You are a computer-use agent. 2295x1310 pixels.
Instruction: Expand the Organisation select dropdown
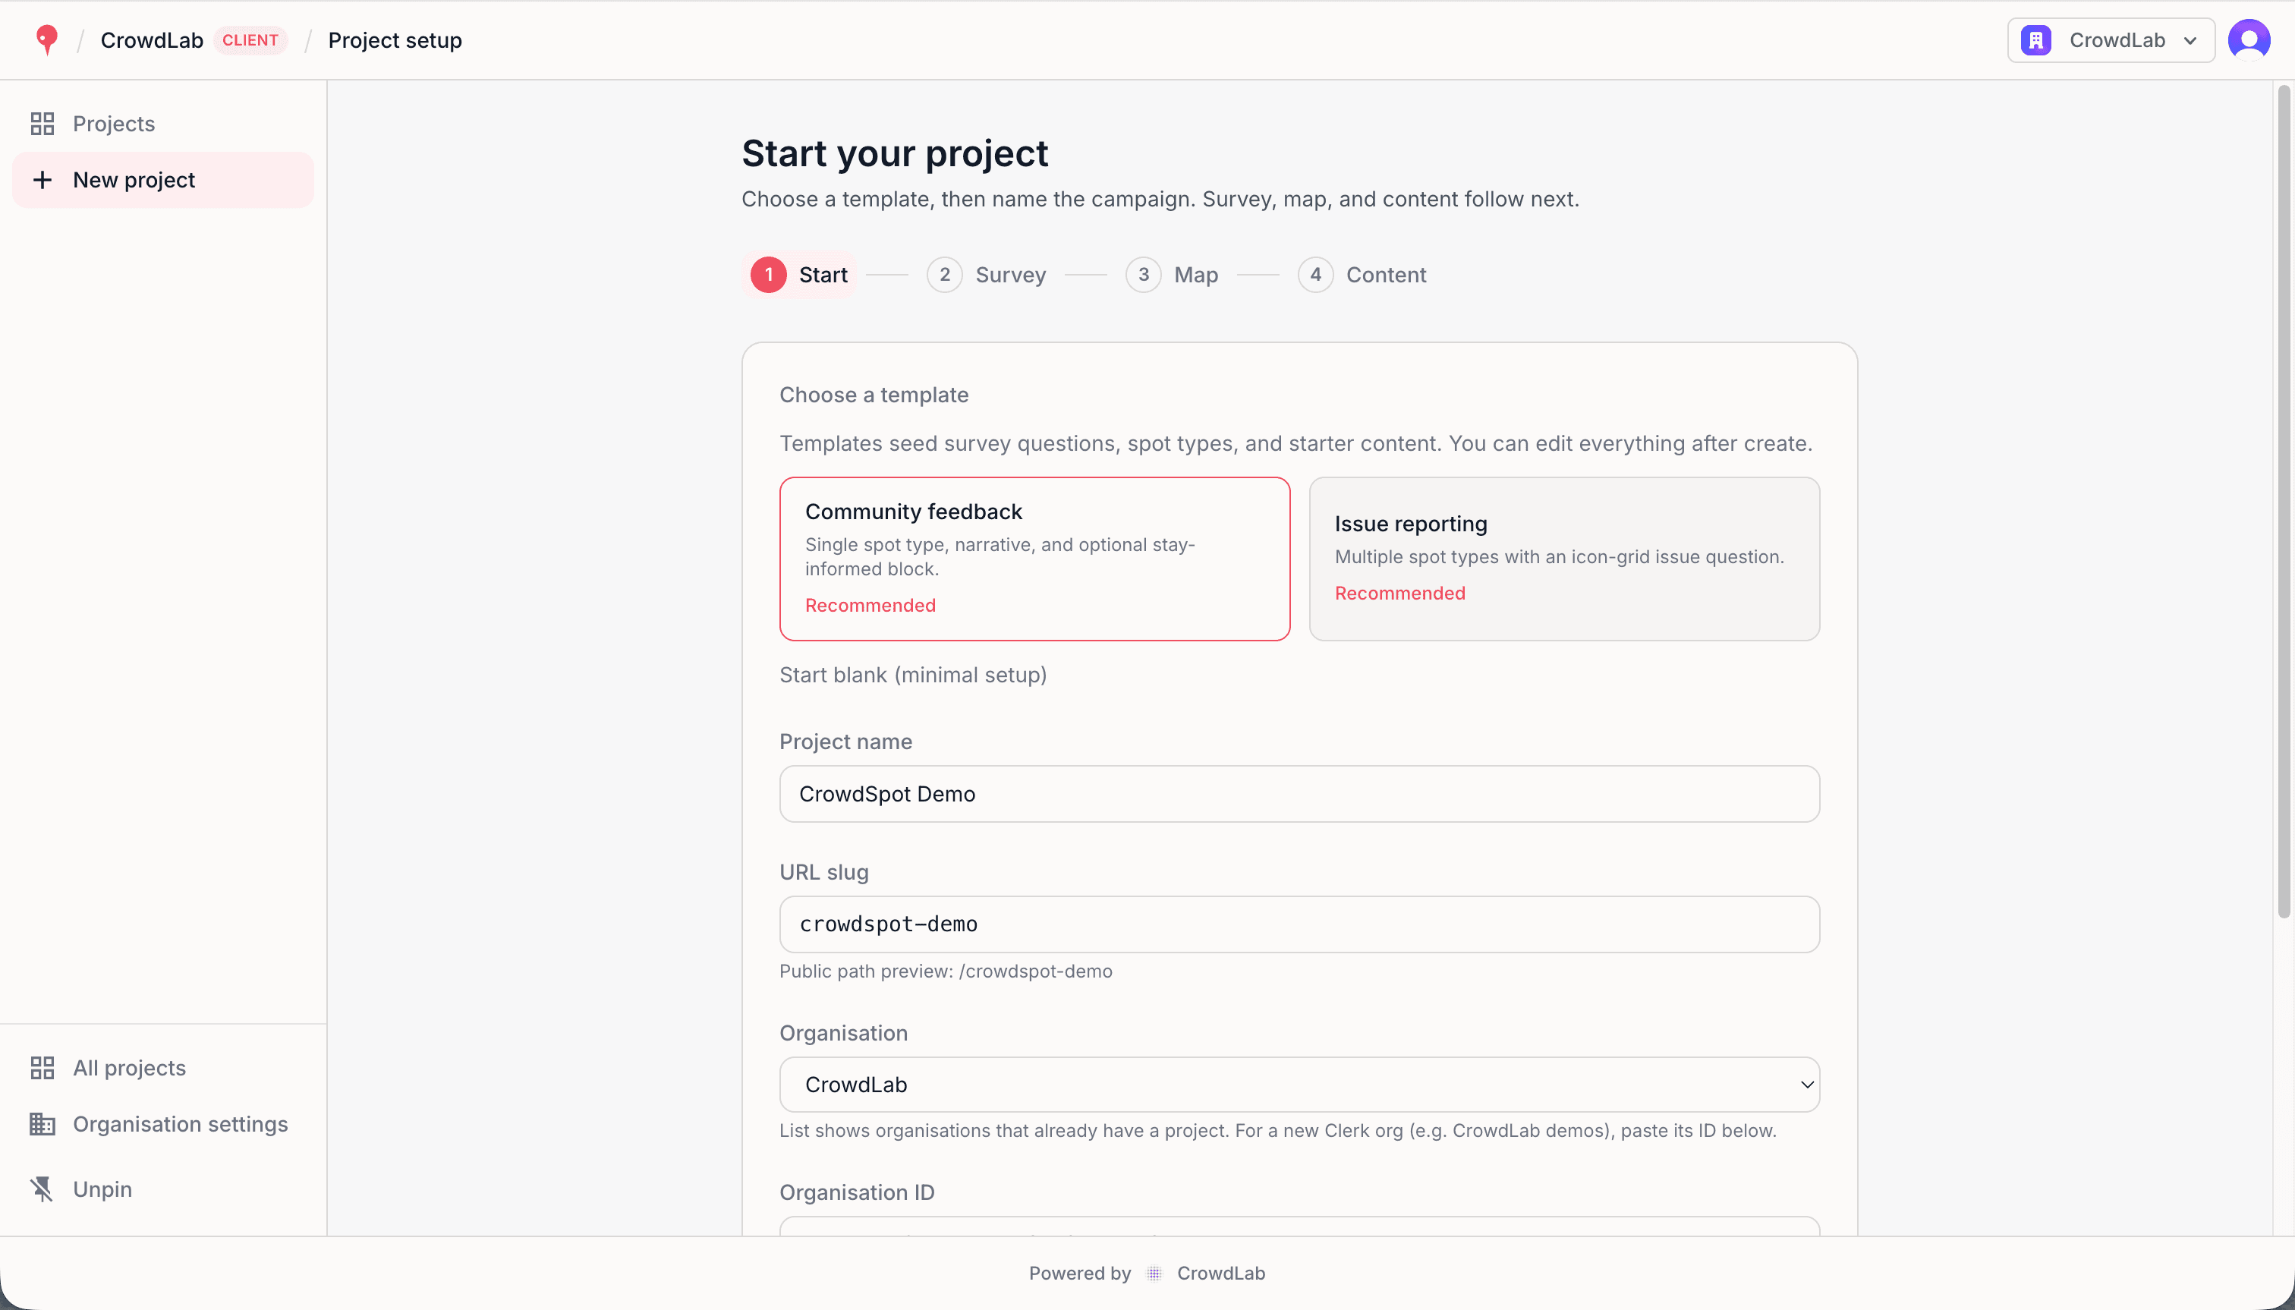pyautogui.click(x=1299, y=1084)
